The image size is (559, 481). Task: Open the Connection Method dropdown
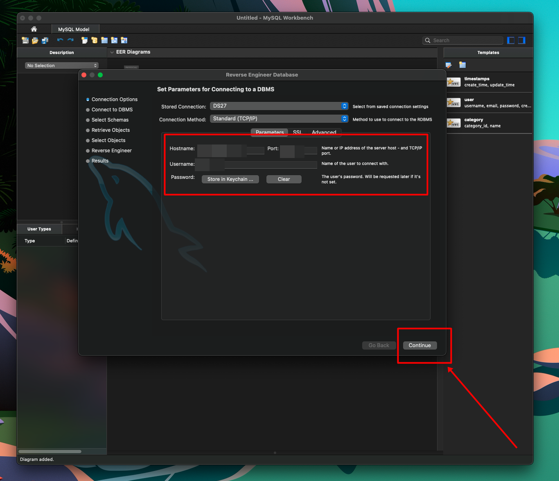click(279, 119)
